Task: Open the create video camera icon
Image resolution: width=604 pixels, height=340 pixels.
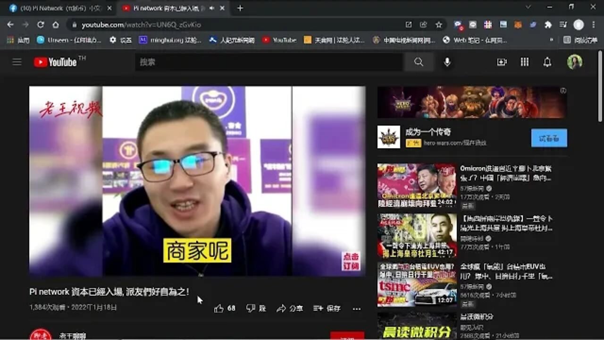Action: click(x=502, y=62)
